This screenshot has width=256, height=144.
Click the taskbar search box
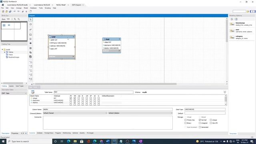pyautogui.click(x=29, y=141)
